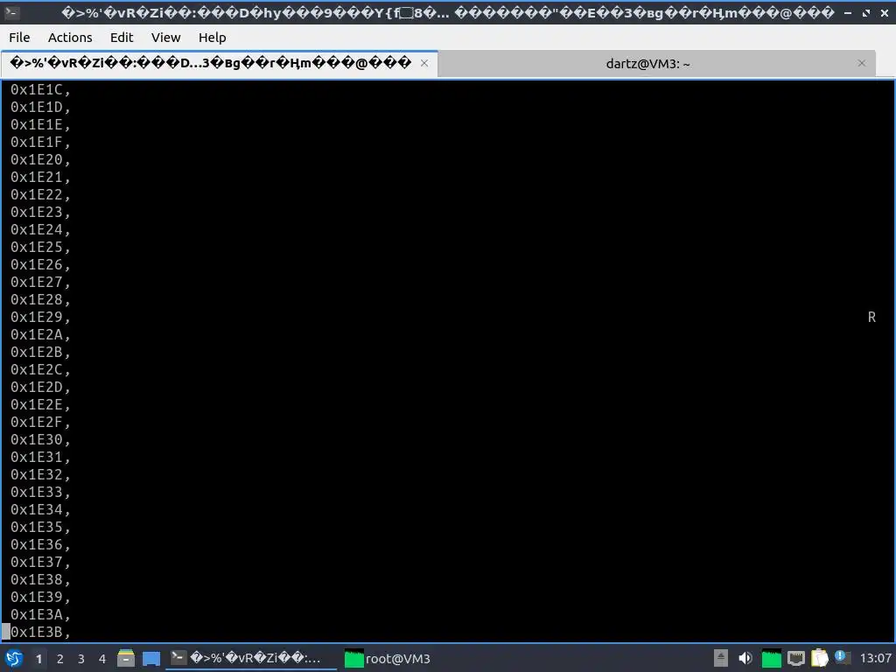Open the green system monitor tray icon
The width and height of the screenshot is (896, 672).
[x=772, y=658]
